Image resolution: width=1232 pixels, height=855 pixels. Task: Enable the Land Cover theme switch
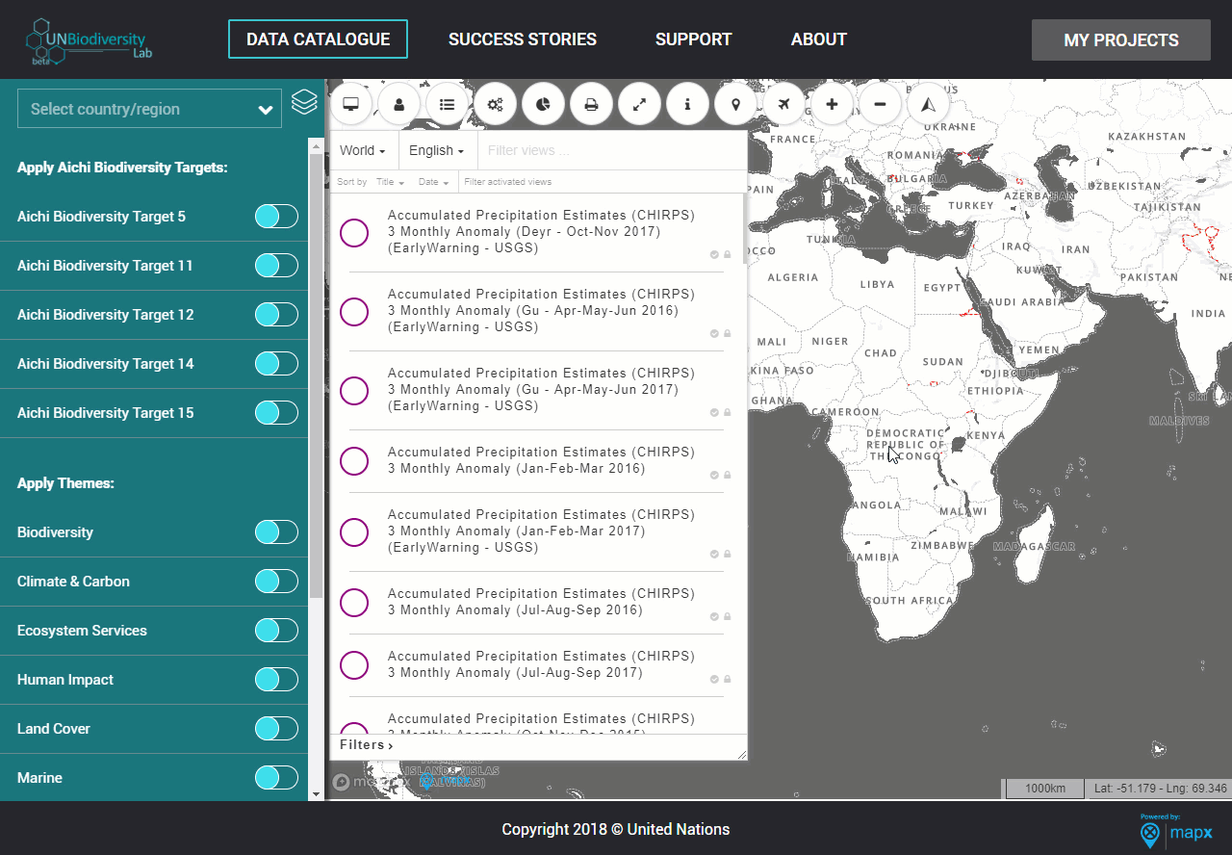click(x=276, y=729)
